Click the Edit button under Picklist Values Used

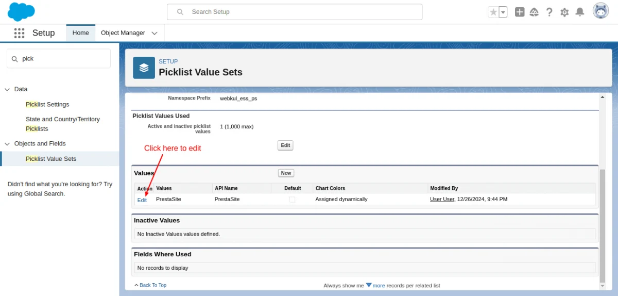(x=285, y=145)
